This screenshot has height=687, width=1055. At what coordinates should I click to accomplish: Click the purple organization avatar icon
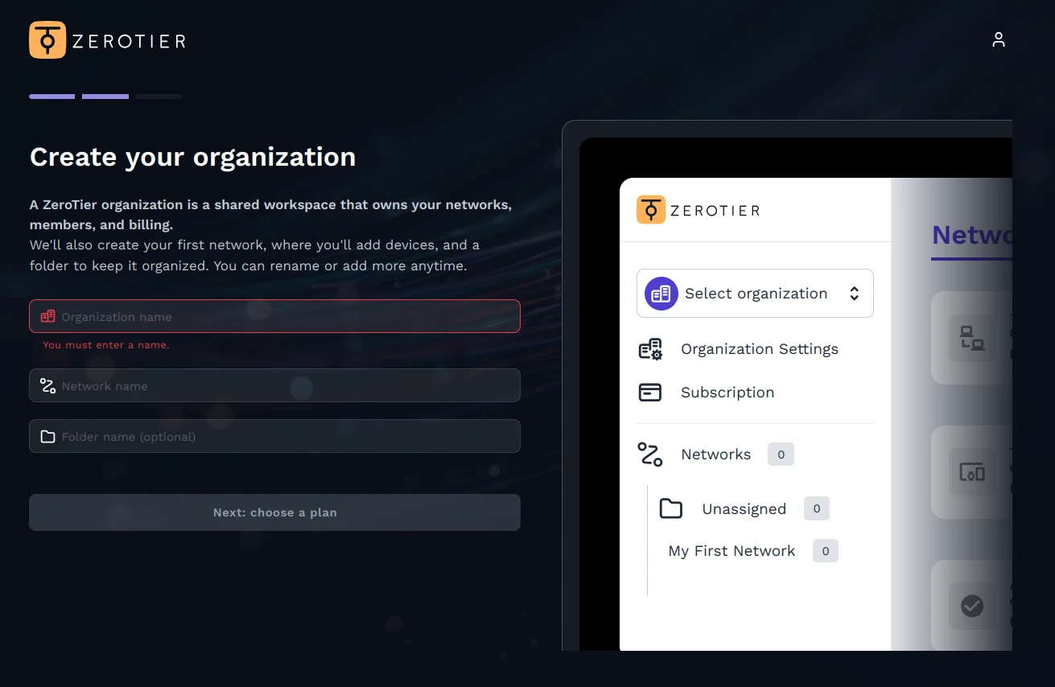coord(661,294)
